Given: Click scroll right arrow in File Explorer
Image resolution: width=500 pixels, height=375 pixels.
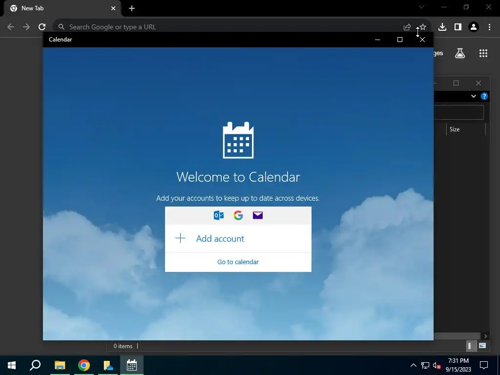Looking at the screenshot, I should coord(485,336).
